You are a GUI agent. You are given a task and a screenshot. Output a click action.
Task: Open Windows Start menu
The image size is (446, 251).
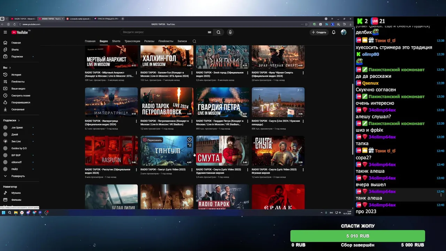coord(3,213)
